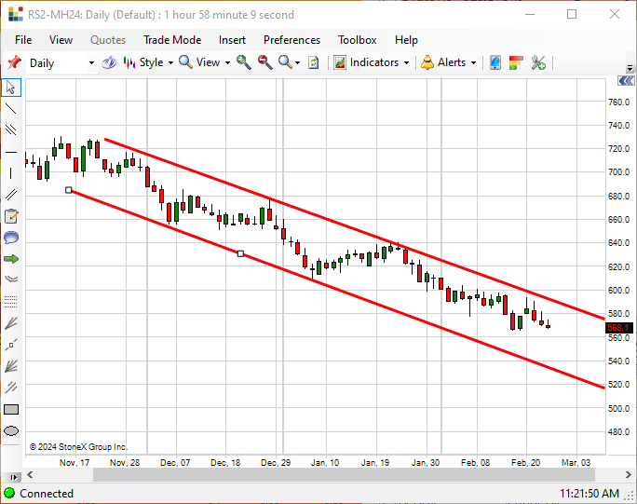Click the red pushpin icon
The width and height of the screenshot is (637, 504).
(14, 62)
